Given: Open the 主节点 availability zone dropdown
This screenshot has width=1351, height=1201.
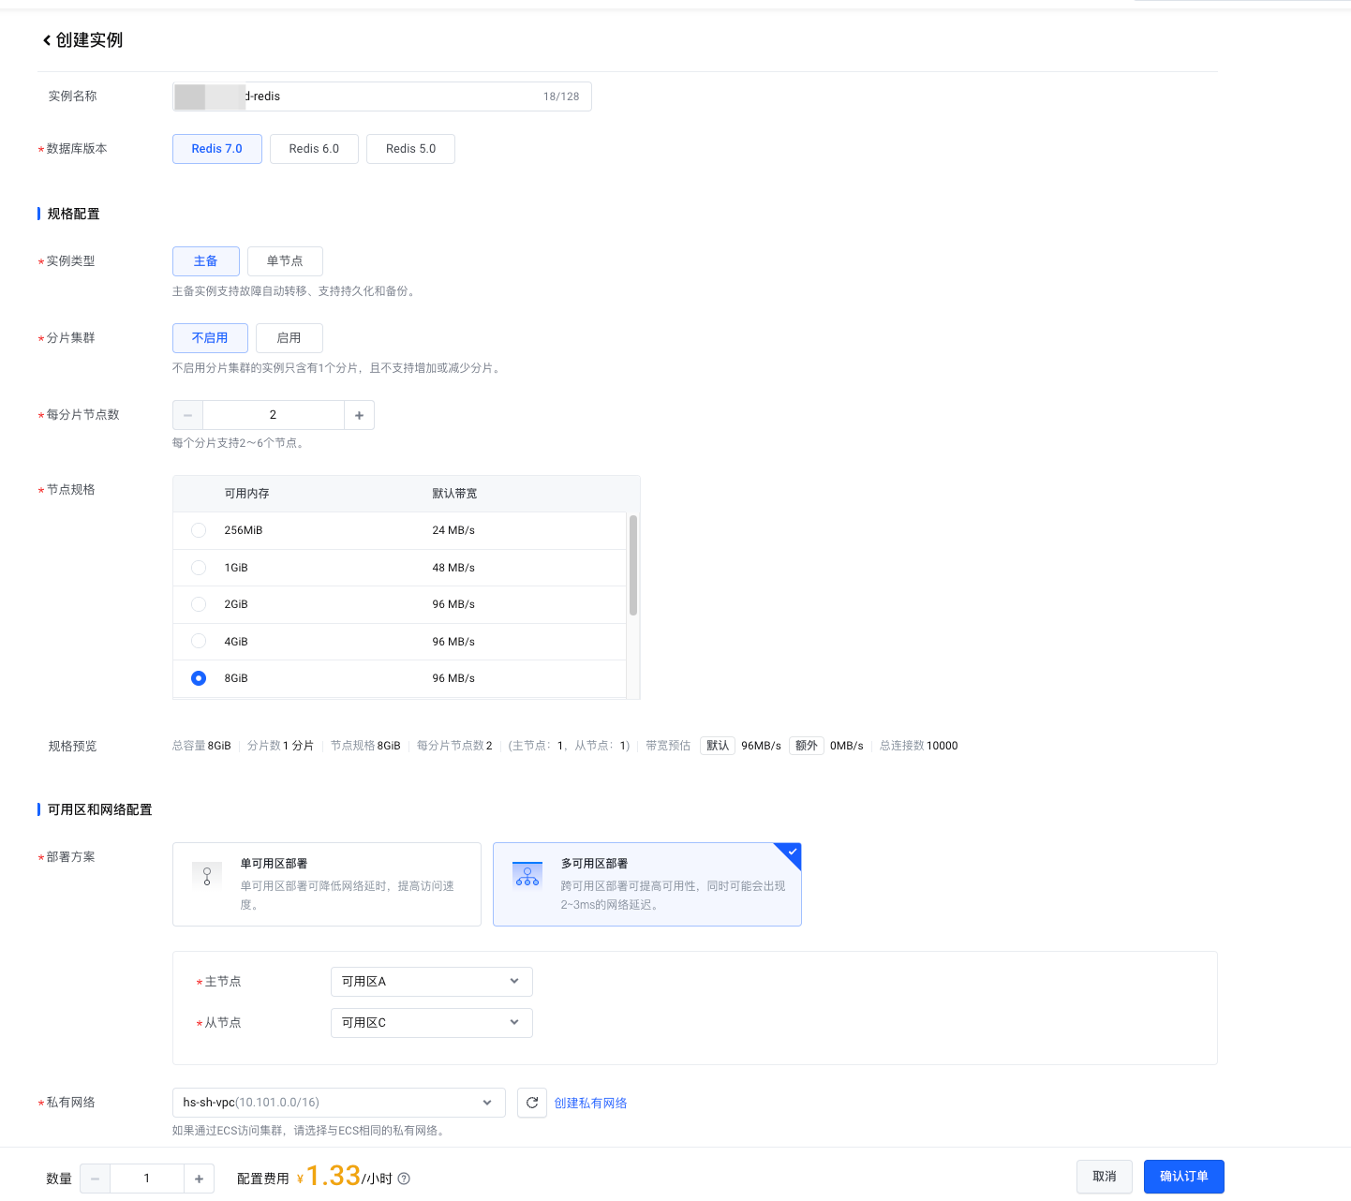Looking at the screenshot, I should coord(431,982).
